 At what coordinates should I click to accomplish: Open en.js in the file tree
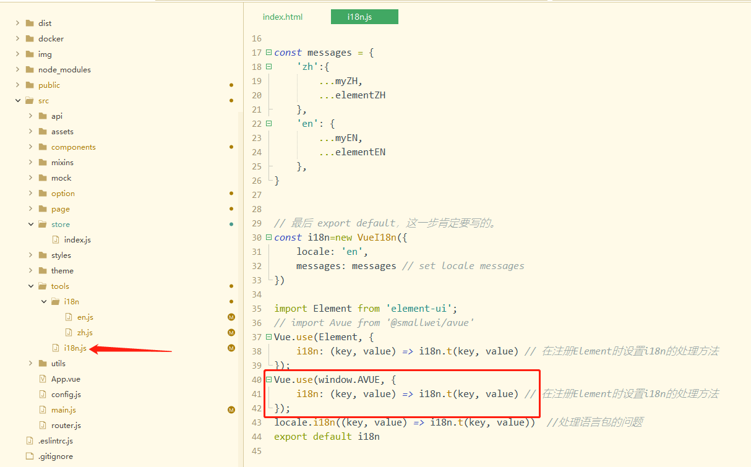tap(85, 317)
